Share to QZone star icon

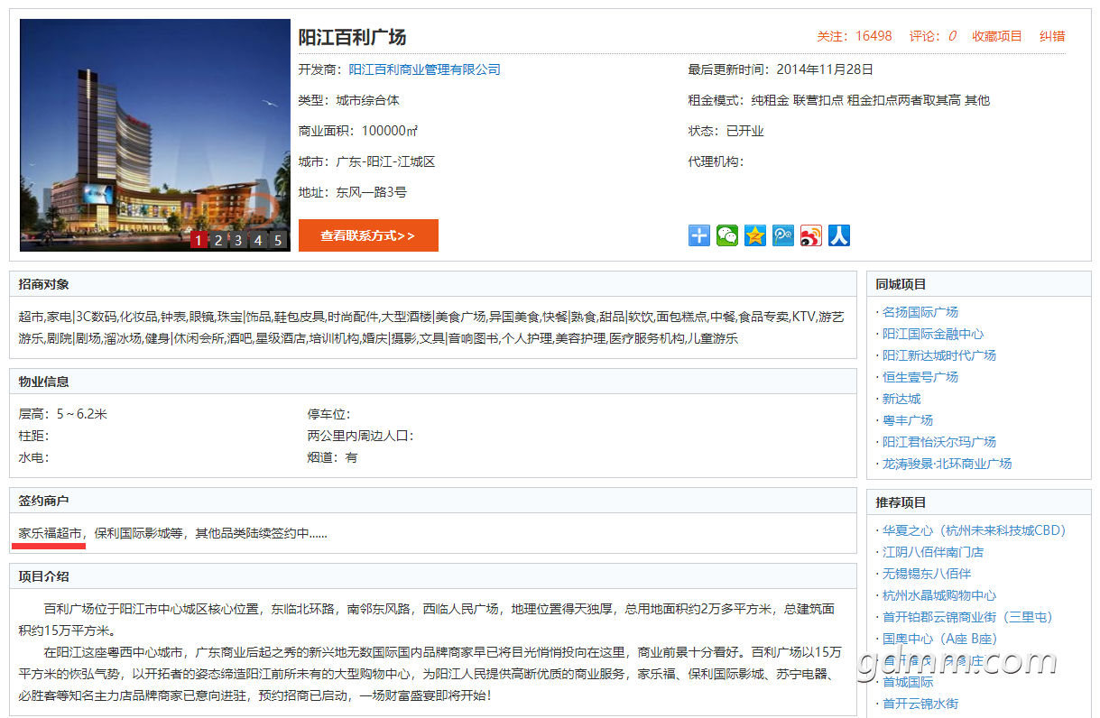pos(755,235)
